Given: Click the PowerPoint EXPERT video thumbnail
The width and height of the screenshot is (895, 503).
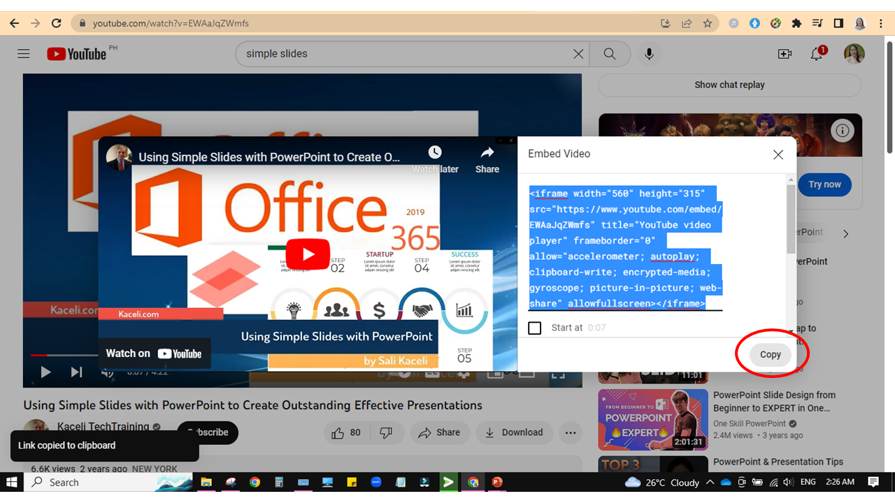Looking at the screenshot, I should tap(652, 419).
